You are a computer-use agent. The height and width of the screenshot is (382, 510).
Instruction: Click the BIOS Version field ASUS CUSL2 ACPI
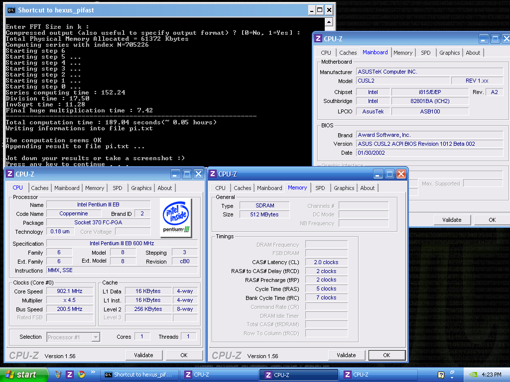coord(429,144)
